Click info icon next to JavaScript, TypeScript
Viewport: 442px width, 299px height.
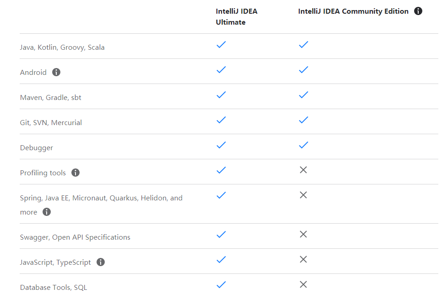pos(101,262)
